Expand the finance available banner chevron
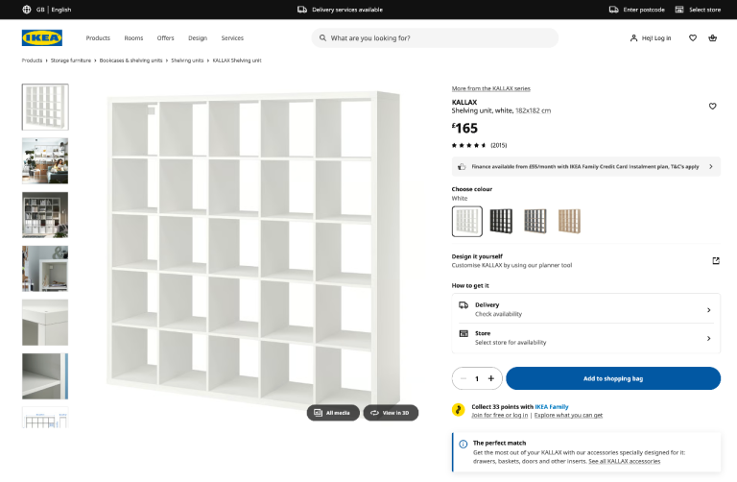 711,166
